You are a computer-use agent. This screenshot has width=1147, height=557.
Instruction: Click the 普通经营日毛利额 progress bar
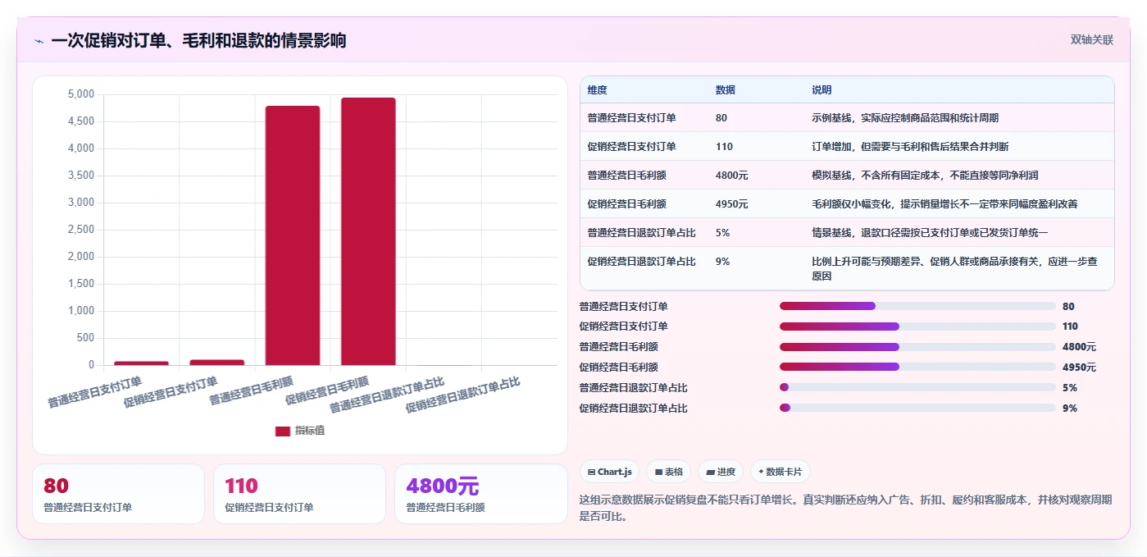[x=917, y=347]
